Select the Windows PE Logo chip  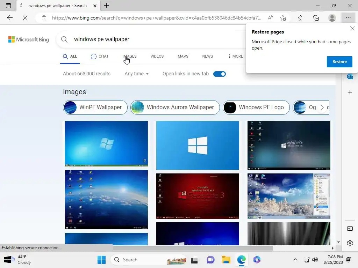[x=256, y=107]
